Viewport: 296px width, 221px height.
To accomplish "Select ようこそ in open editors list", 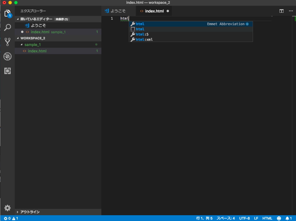I will point(58,25).
